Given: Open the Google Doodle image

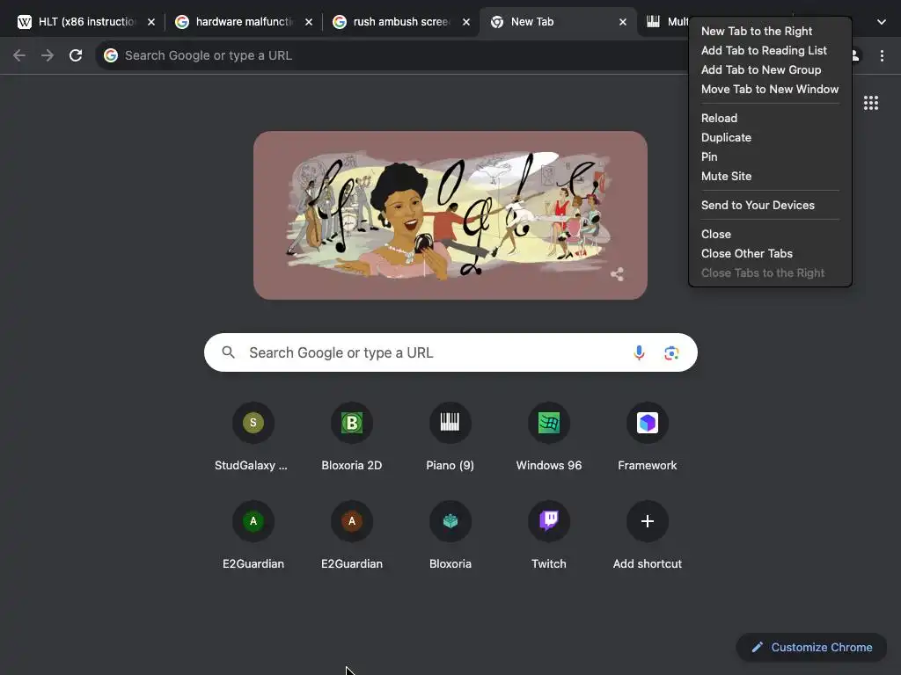Looking at the screenshot, I should coord(450,215).
